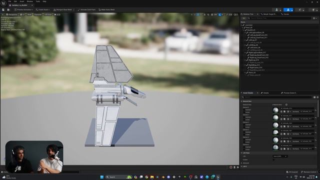
Task: Click the record button below viewport
Action: click(231, 167)
